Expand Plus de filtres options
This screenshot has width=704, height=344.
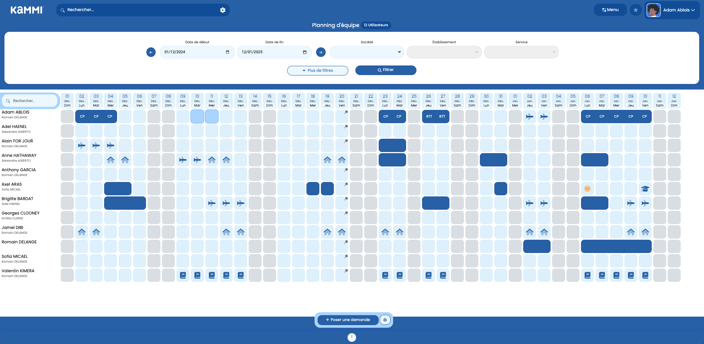click(x=318, y=70)
